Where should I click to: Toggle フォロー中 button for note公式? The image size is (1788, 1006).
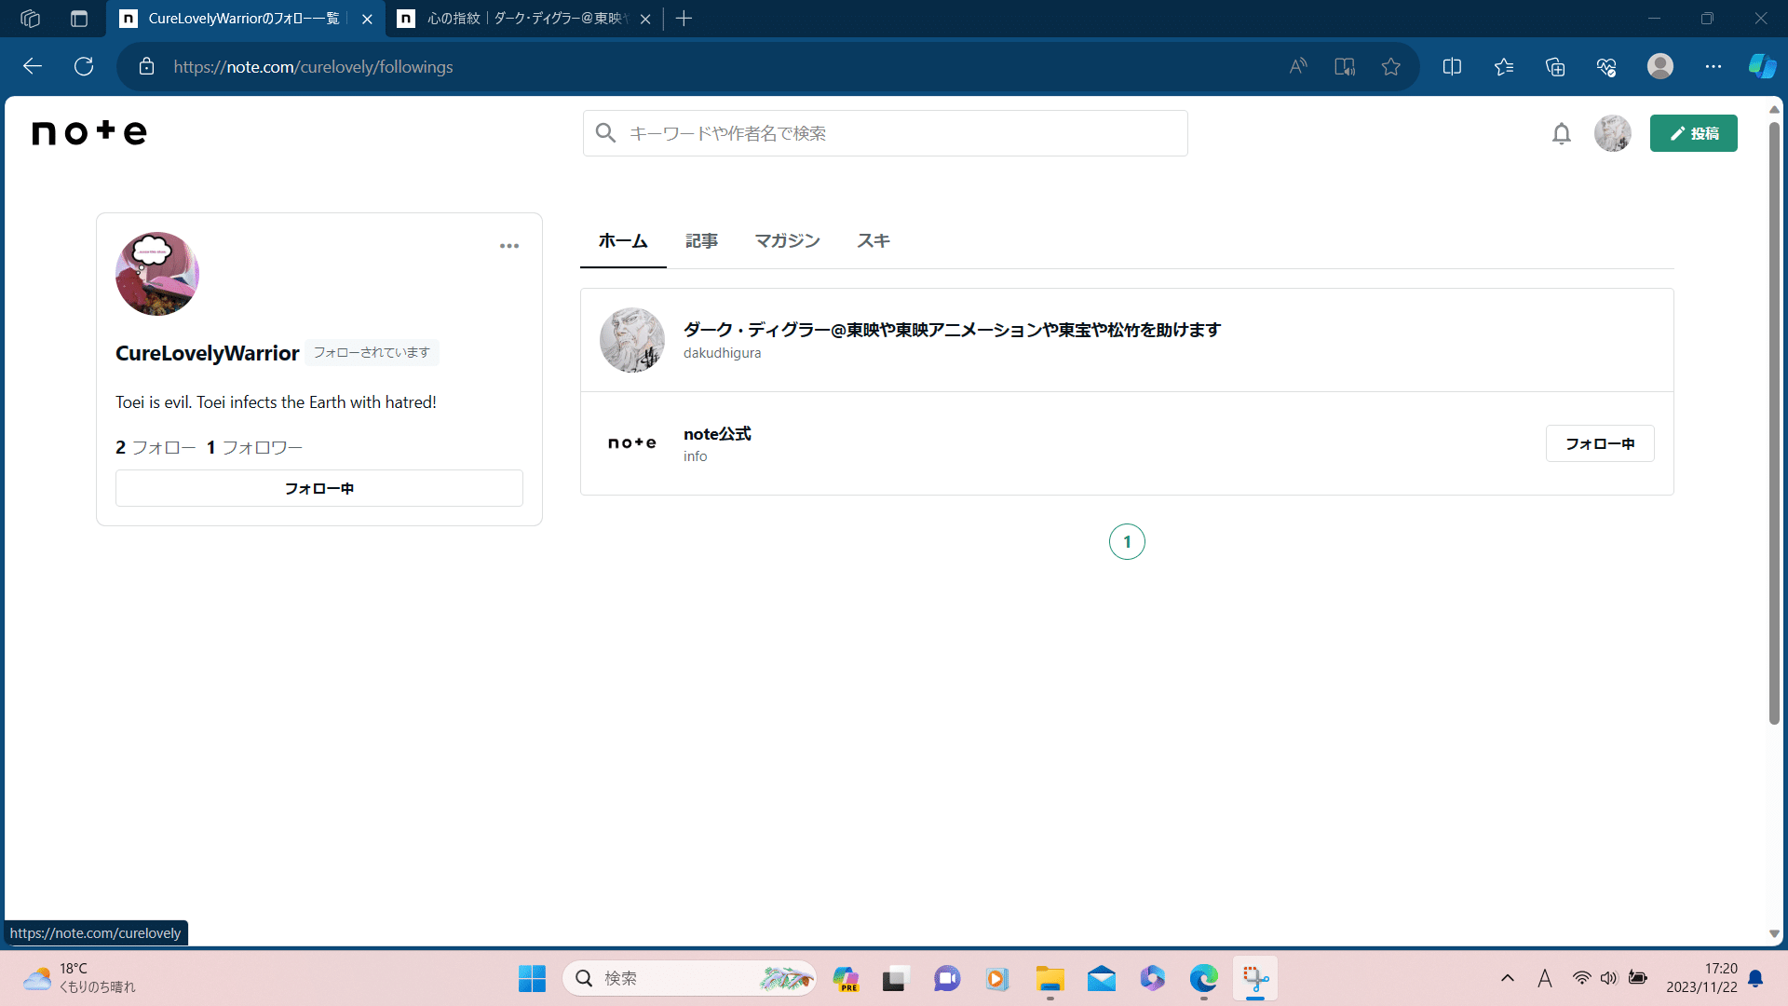tap(1599, 443)
